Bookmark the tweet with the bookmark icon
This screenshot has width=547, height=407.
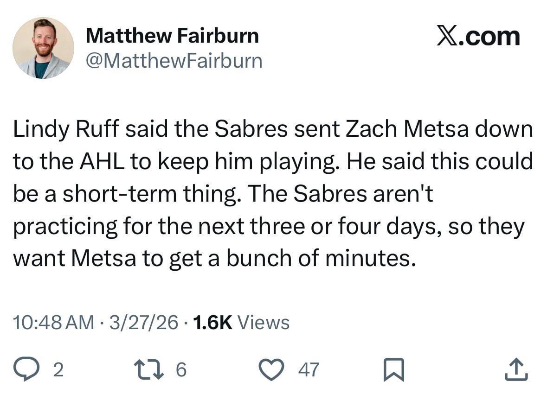point(394,370)
